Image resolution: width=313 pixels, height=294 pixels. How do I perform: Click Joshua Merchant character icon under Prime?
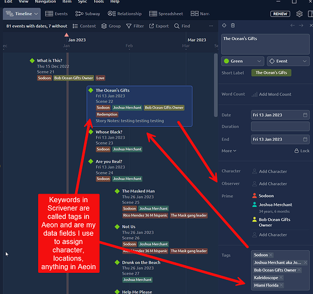coord(254,205)
